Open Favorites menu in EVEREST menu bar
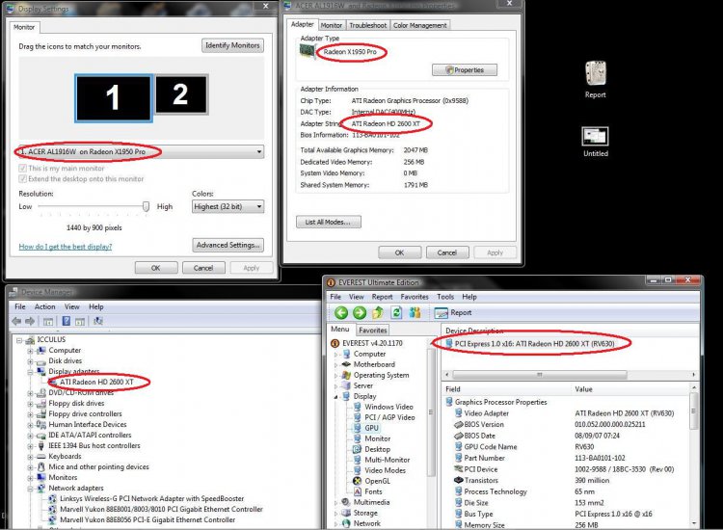The height and width of the screenshot is (530, 723). point(415,297)
